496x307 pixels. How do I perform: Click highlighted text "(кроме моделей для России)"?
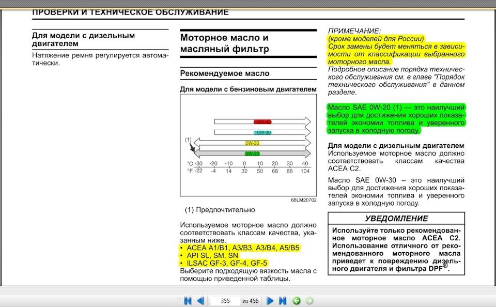point(376,39)
